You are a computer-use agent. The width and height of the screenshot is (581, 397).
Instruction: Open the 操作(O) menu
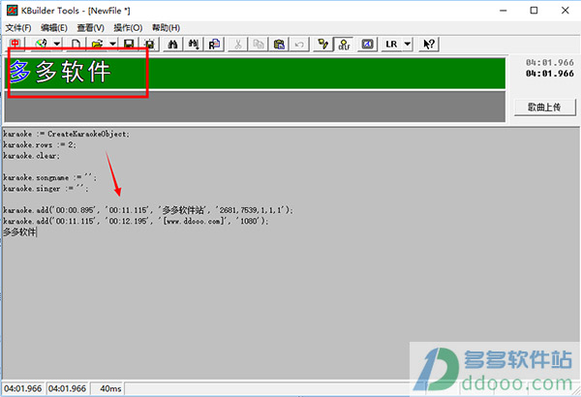tap(128, 28)
